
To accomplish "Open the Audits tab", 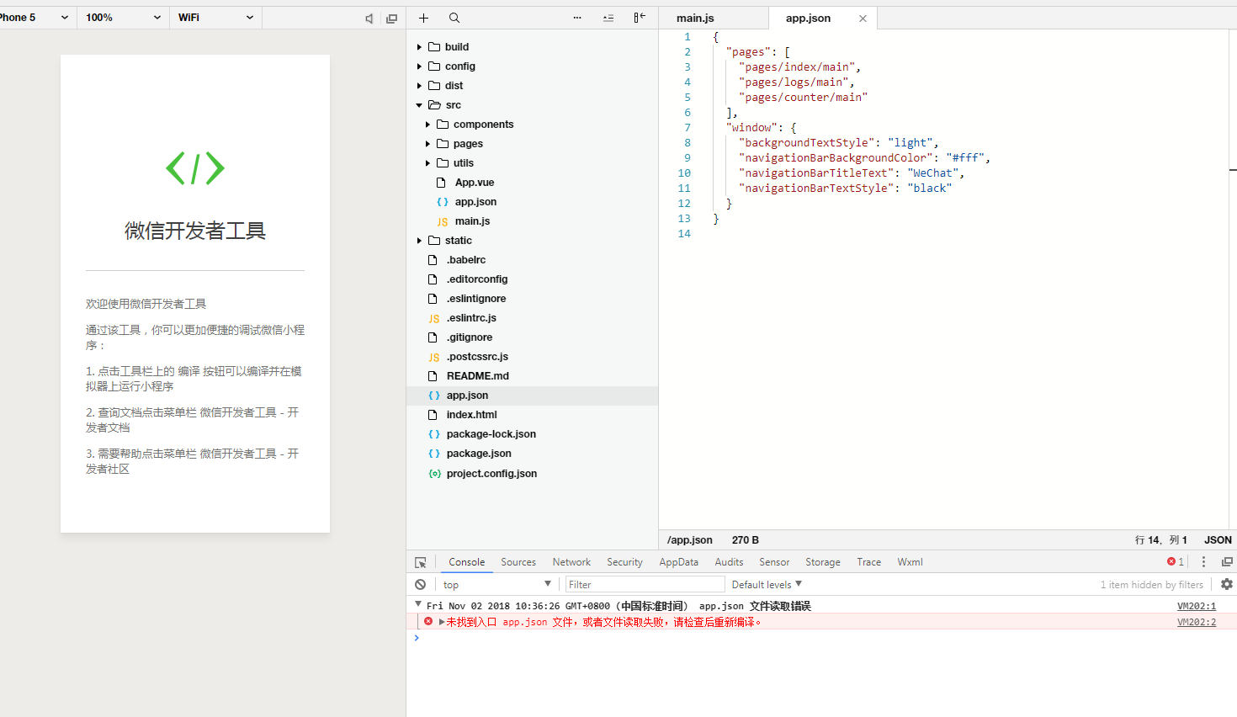I will pyautogui.click(x=729, y=562).
